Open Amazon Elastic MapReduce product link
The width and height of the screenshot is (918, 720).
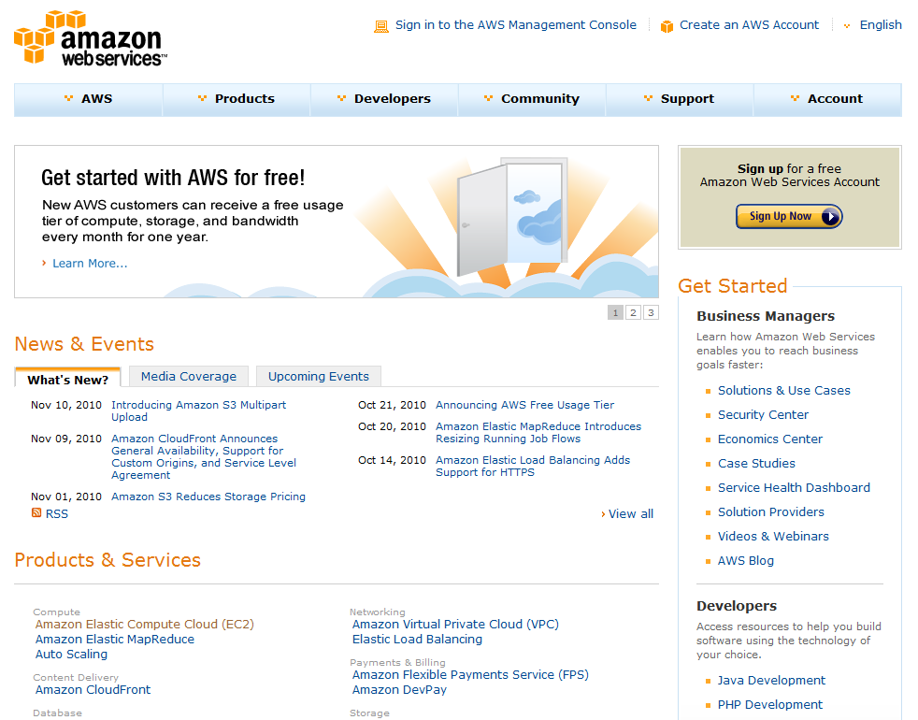click(x=115, y=640)
